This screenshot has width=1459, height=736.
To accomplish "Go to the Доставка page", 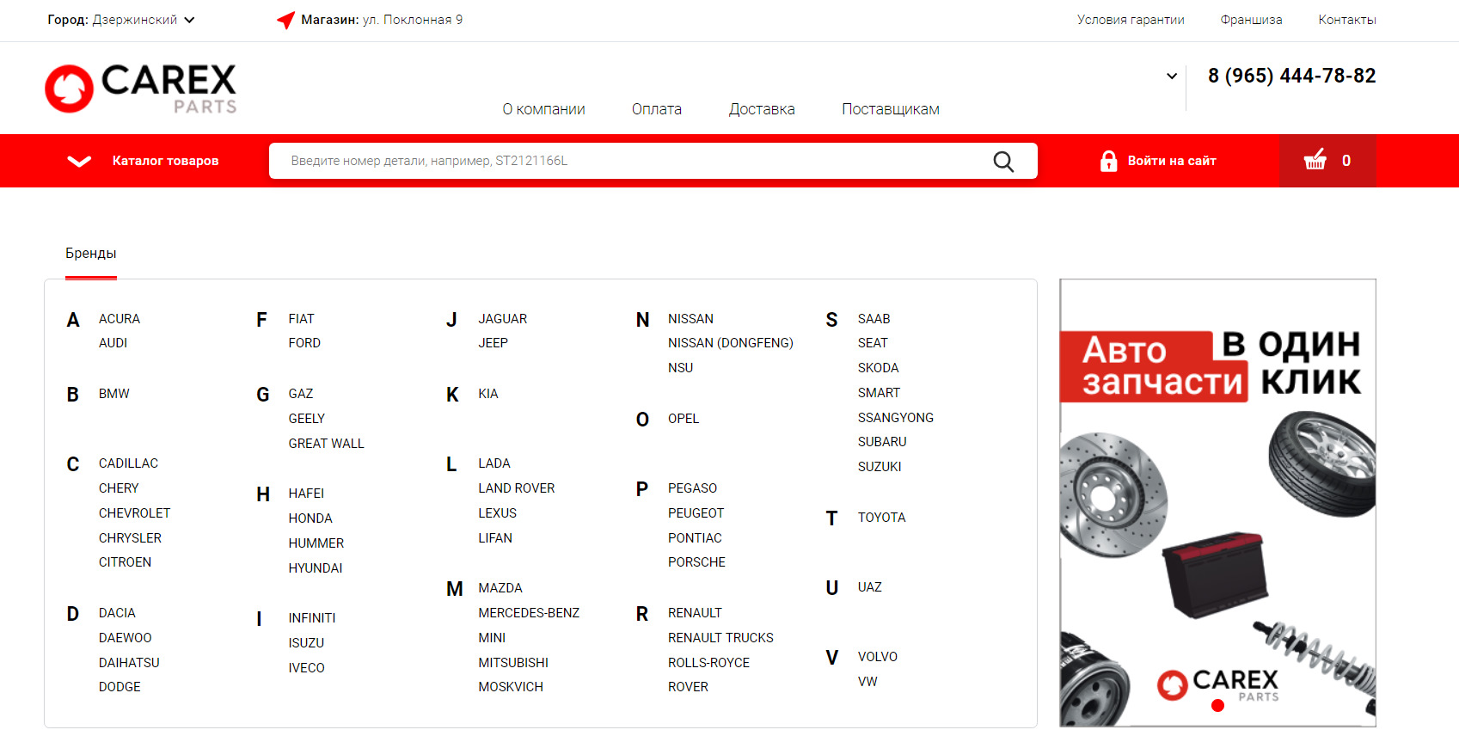I will (x=761, y=109).
